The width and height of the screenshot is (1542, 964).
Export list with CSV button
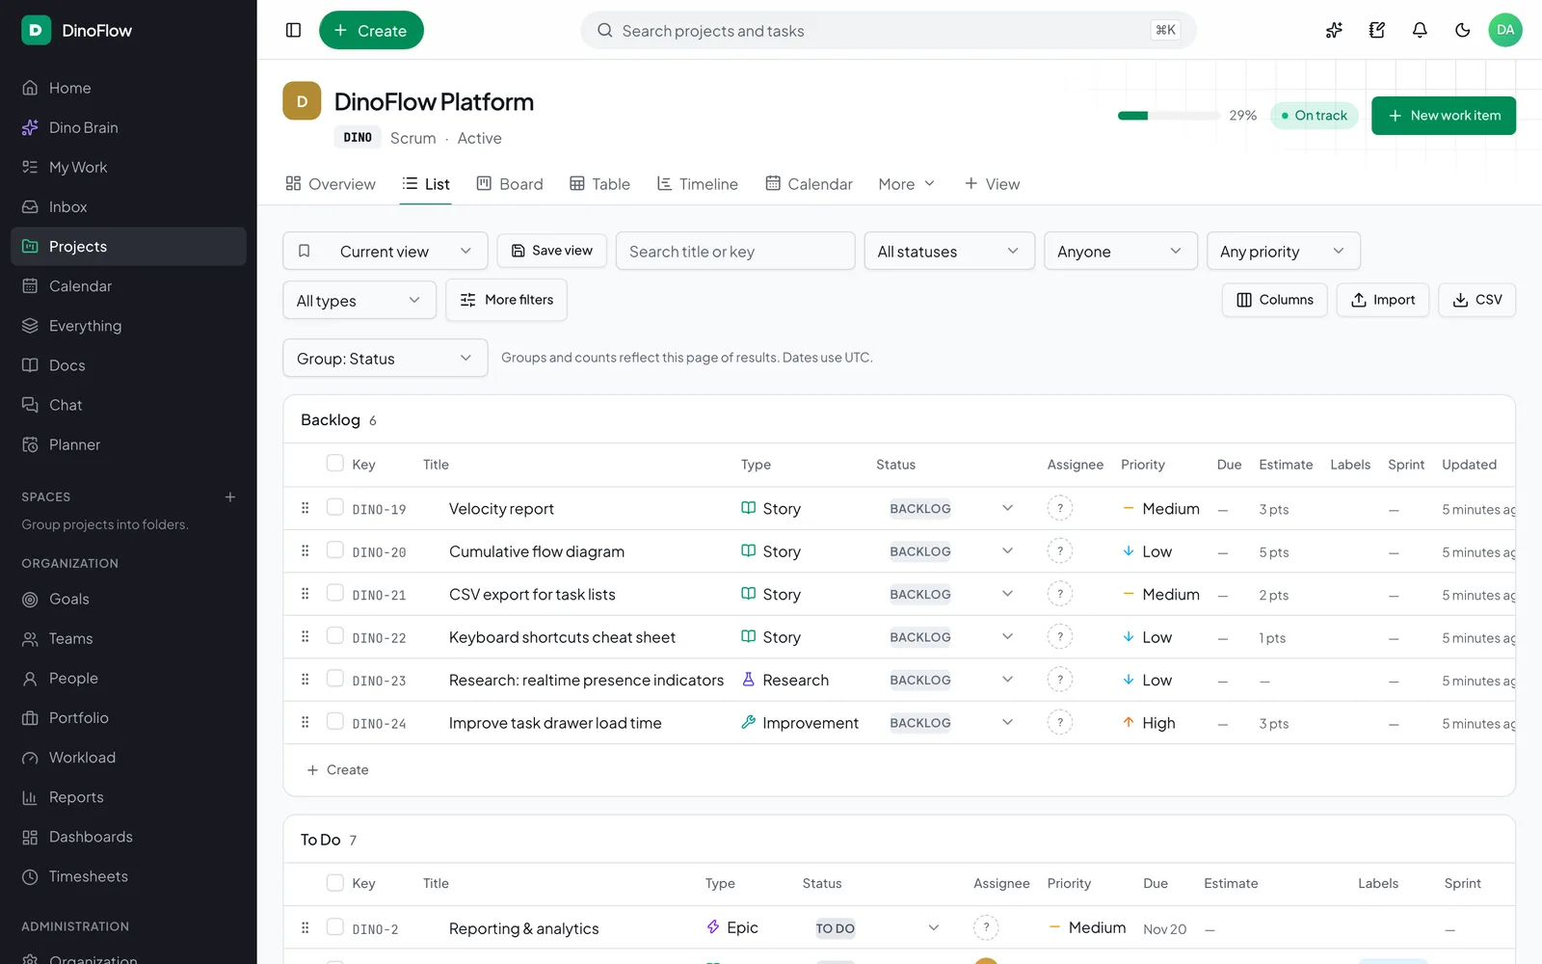click(x=1477, y=300)
